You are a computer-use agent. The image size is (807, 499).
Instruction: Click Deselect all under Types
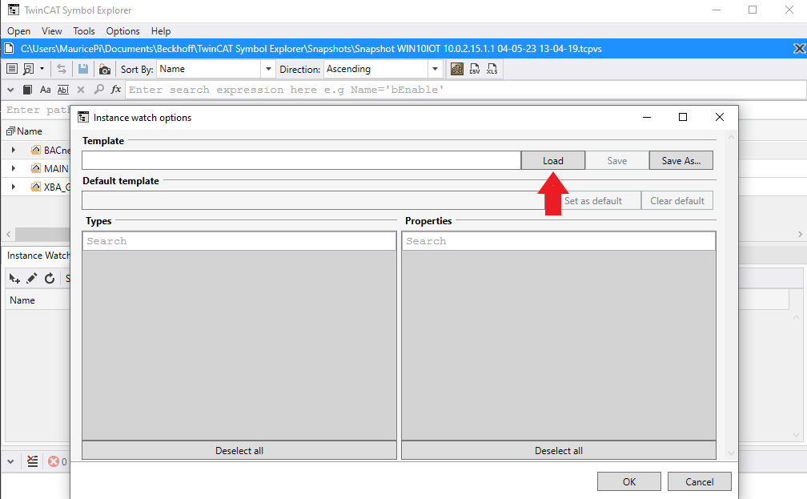pos(239,451)
